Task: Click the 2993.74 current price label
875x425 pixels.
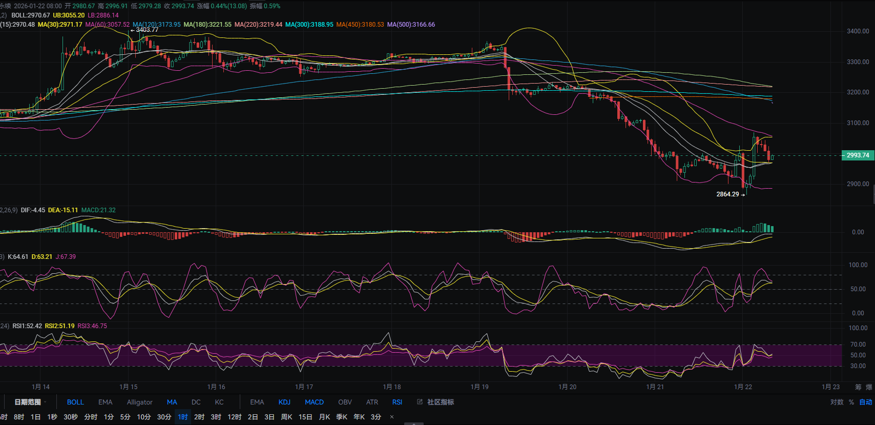Action: (x=858, y=155)
